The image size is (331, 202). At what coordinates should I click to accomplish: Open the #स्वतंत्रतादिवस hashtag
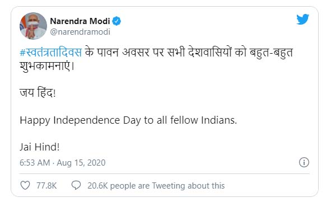pos(50,52)
